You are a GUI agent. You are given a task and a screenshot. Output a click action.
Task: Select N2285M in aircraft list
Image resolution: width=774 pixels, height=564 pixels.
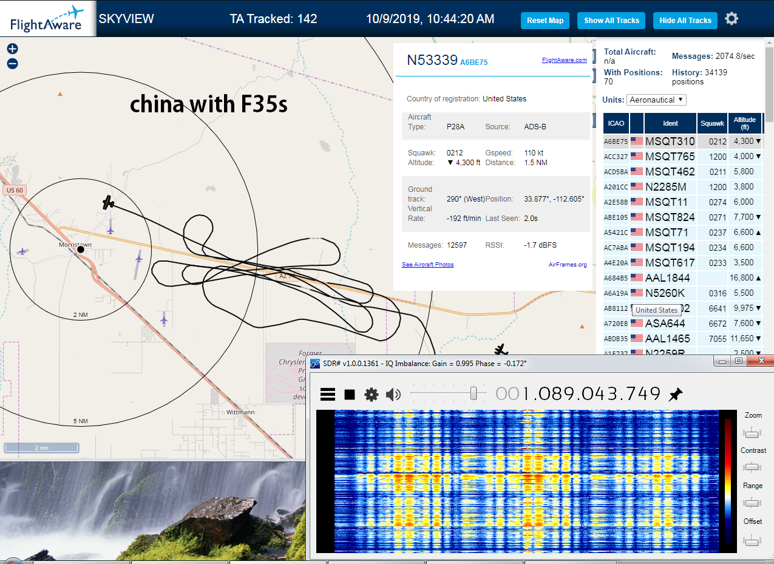666,187
